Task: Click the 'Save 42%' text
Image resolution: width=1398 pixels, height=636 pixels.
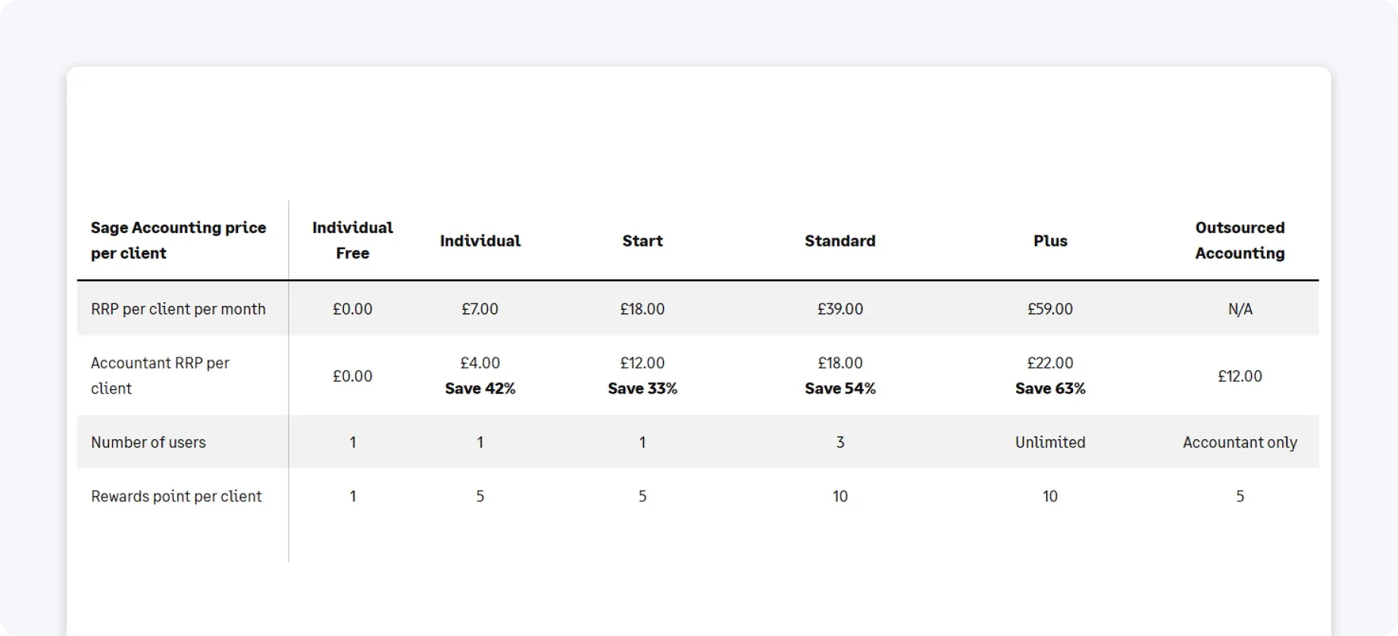Action: (480, 388)
